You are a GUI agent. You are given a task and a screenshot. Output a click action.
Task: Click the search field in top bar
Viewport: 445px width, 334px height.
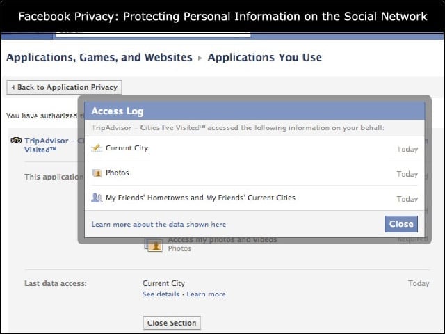(153, 35)
